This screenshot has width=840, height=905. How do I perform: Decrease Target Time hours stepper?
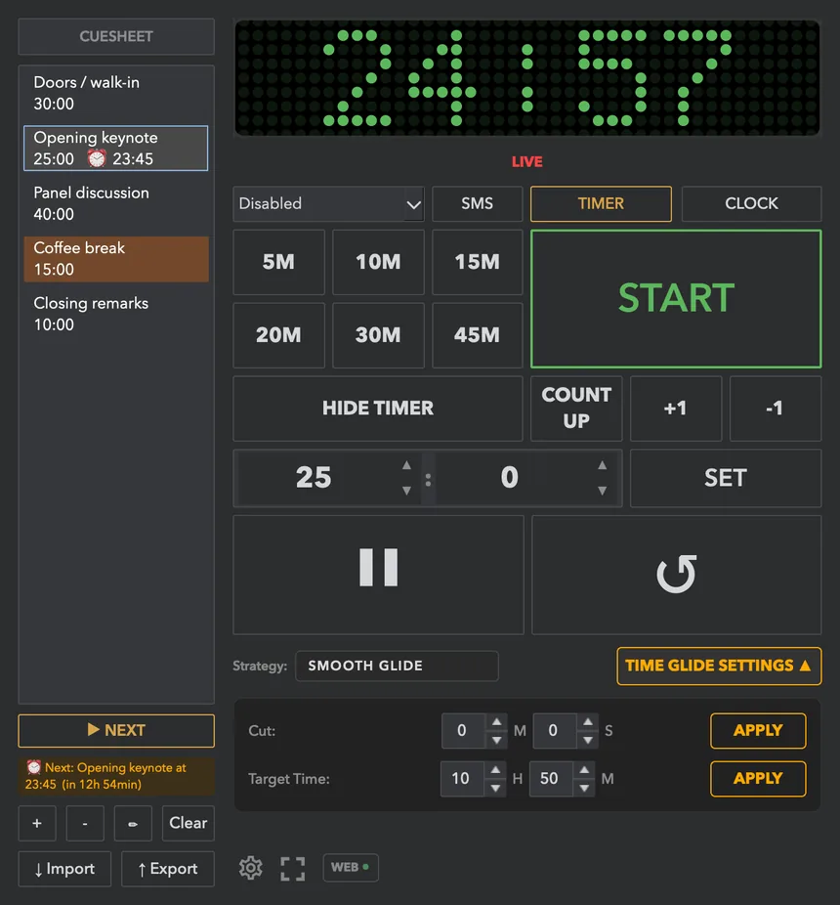[x=495, y=788]
